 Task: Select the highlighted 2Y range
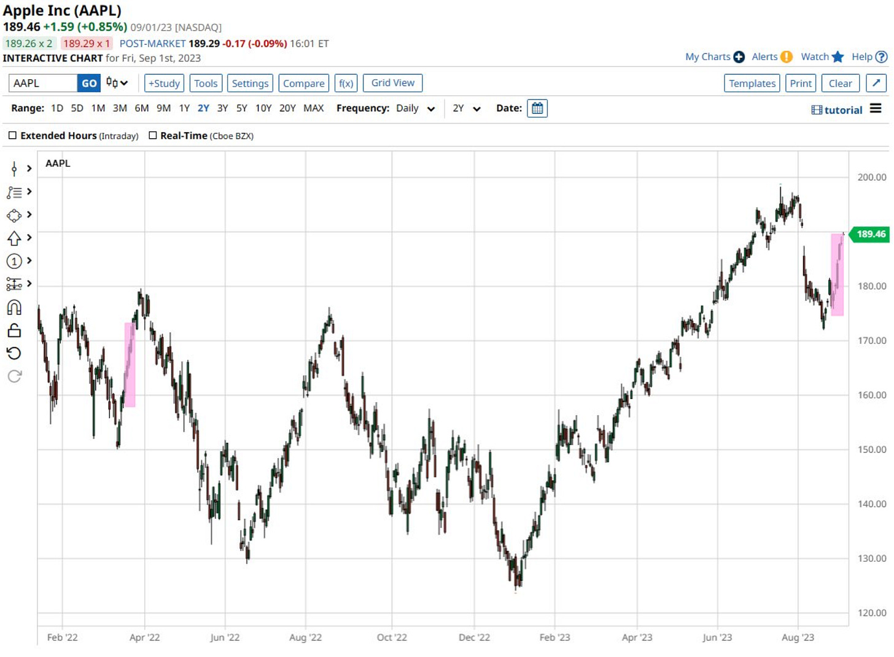tap(203, 108)
